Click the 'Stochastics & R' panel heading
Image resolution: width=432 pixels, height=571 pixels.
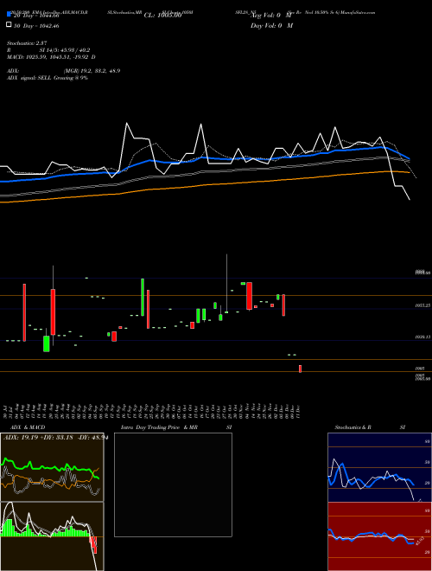pos(353,427)
